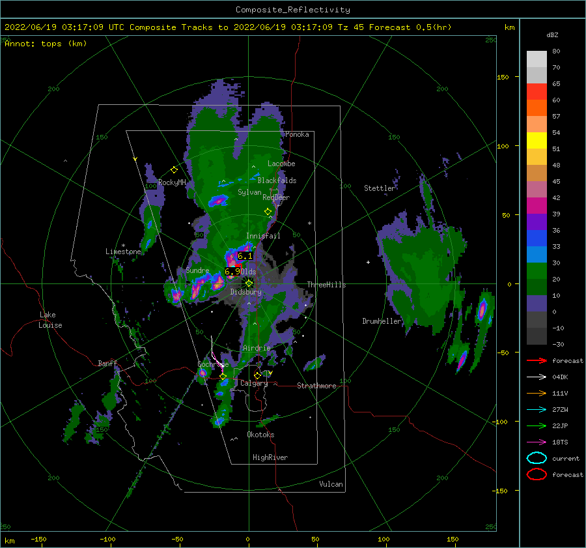The height and width of the screenshot is (548, 586).
Task: Click the Blackfalds map label
Action: coord(277,180)
